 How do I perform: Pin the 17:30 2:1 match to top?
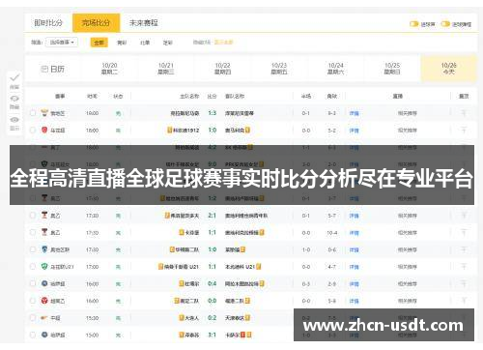464,216
